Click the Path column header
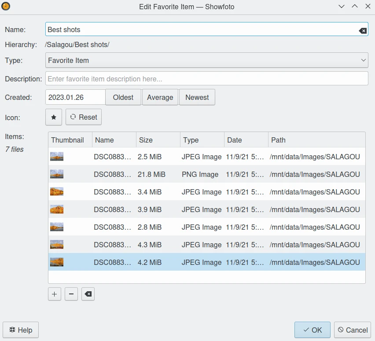Screen dimensions: 375x341 click(316, 140)
